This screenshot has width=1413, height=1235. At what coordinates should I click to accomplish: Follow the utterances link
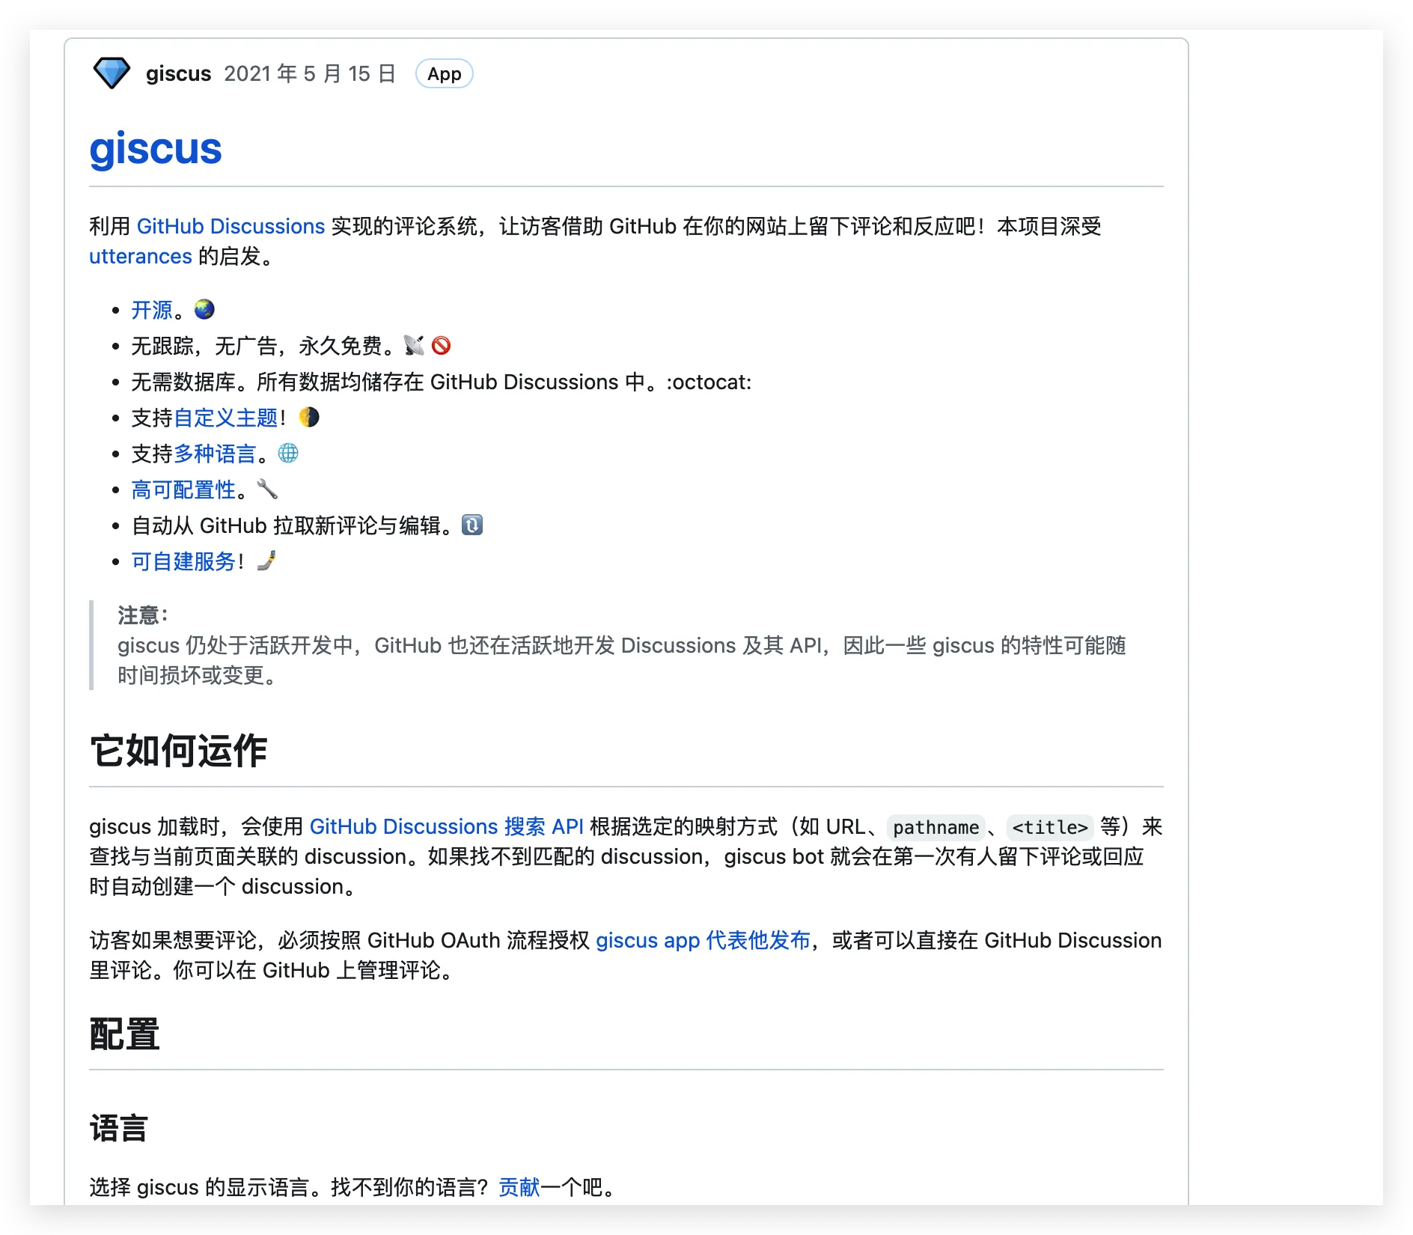[x=141, y=256]
